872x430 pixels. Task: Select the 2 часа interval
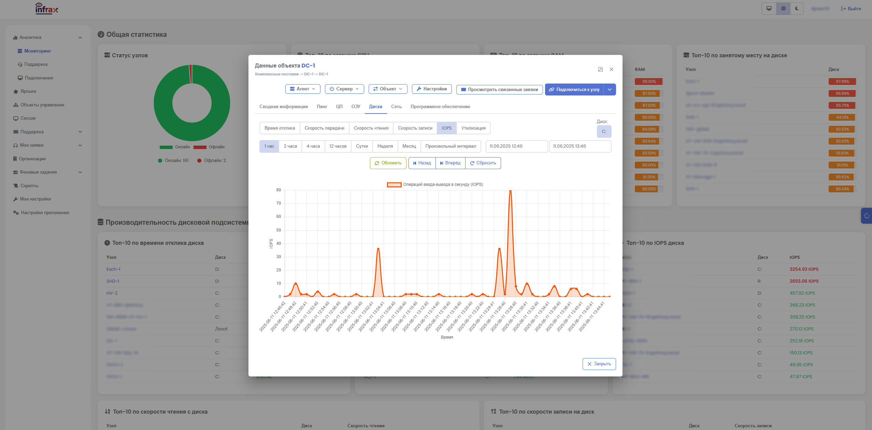tap(290, 146)
